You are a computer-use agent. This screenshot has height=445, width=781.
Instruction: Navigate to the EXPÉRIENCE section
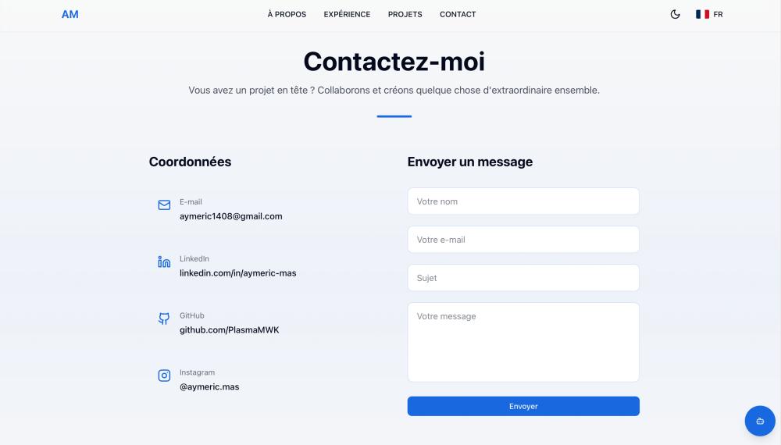coord(347,14)
